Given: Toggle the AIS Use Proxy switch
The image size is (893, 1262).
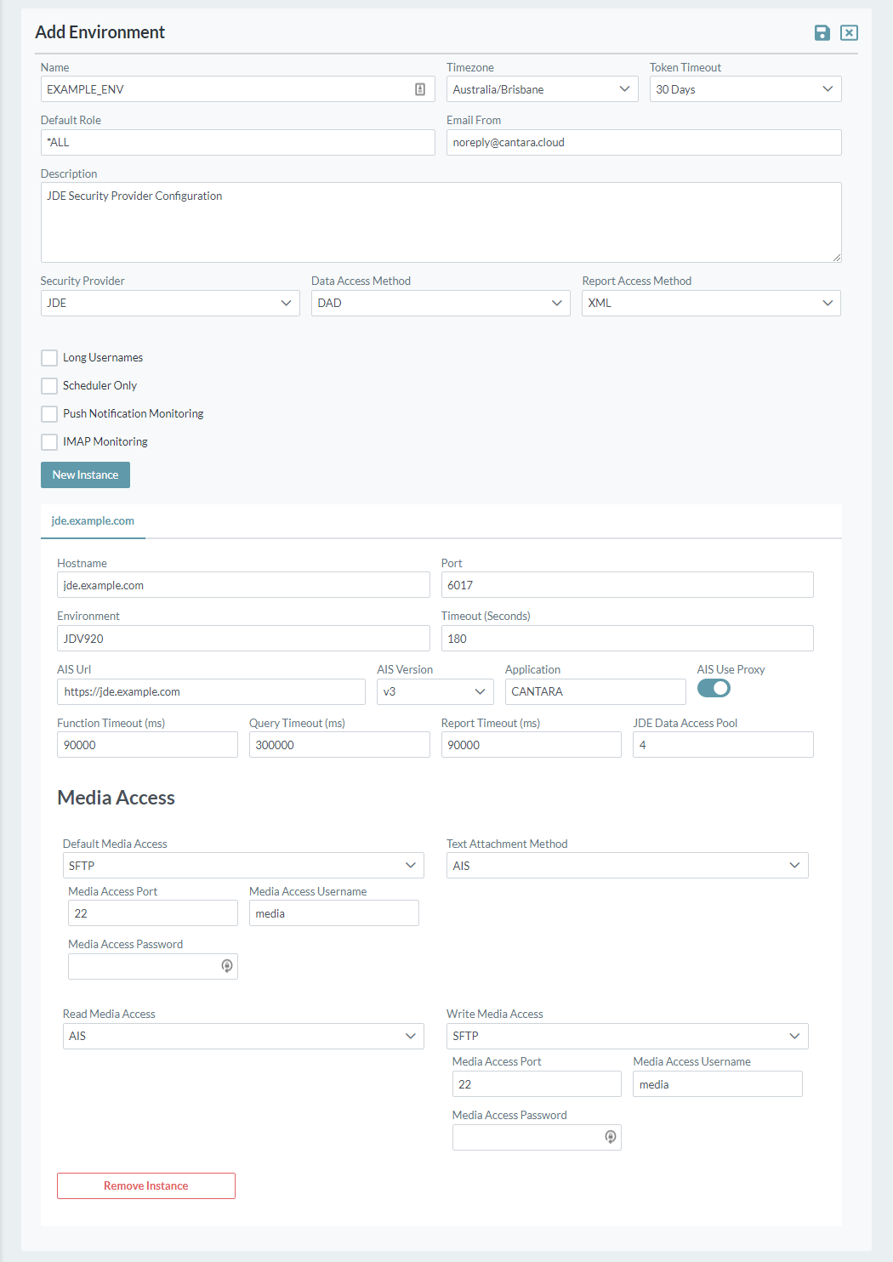Looking at the screenshot, I should click(714, 689).
